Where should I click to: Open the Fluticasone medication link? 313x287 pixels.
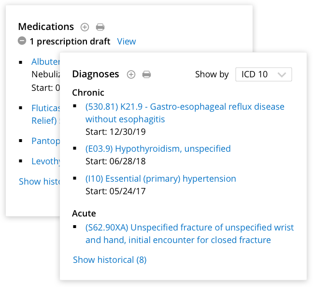point(45,108)
